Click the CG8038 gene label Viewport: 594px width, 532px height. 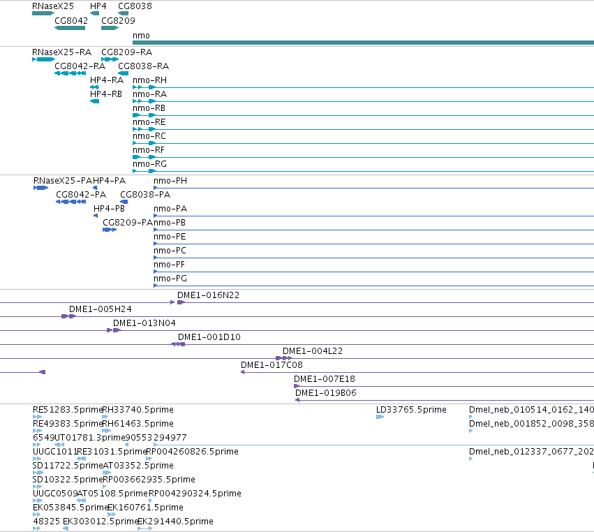point(135,6)
